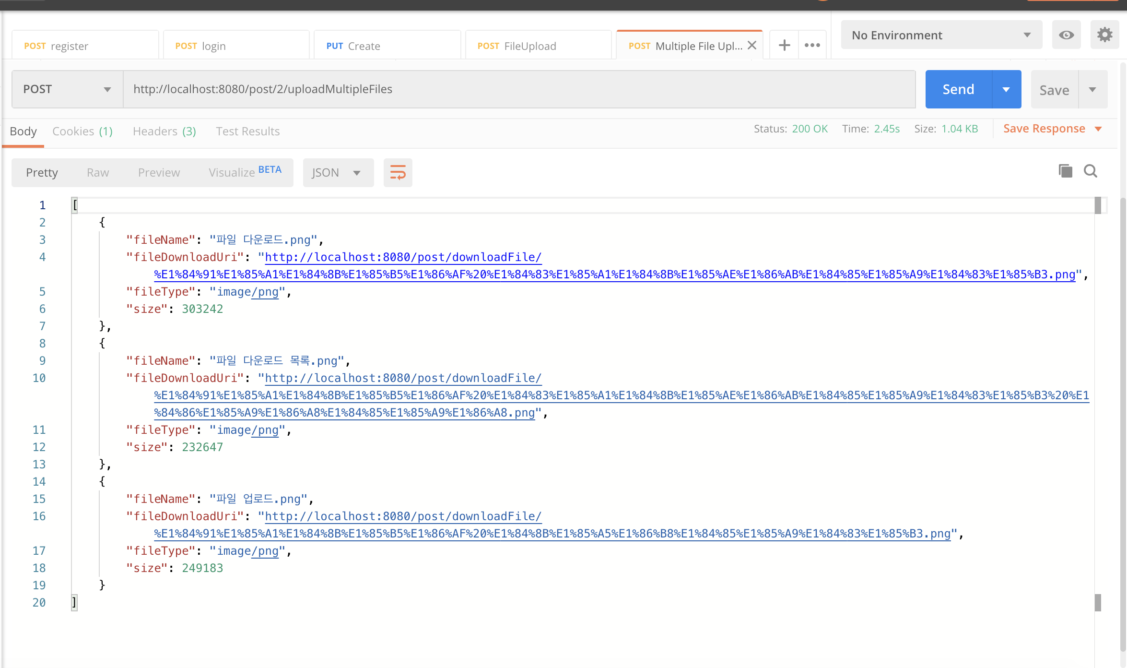Toggle the line wrap icon button
Screen dimensions: 1127x668
coord(398,172)
